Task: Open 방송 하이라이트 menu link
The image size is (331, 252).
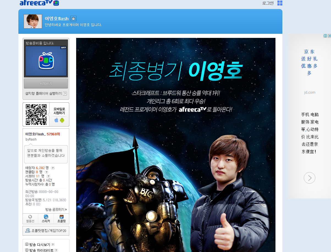Action: pos(41,250)
